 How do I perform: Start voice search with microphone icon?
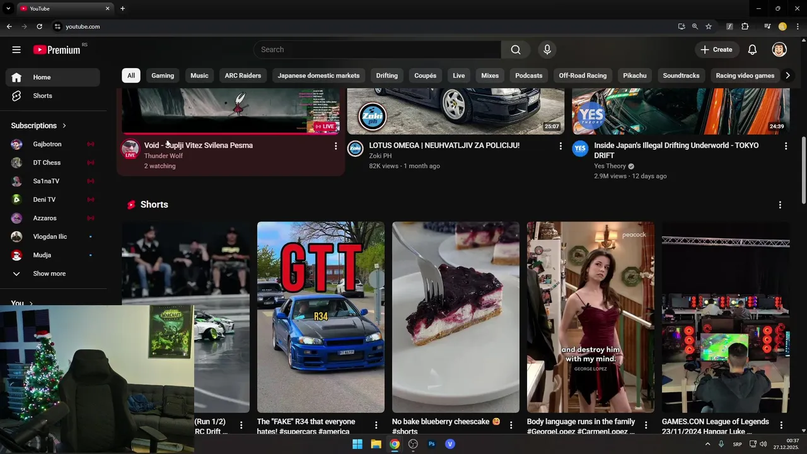pos(547,50)
